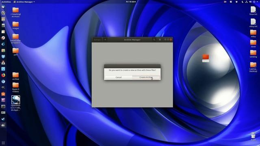260x146 pixels.
Task: Expand the system menu arrow in top bar
Action: coord(257,2)
